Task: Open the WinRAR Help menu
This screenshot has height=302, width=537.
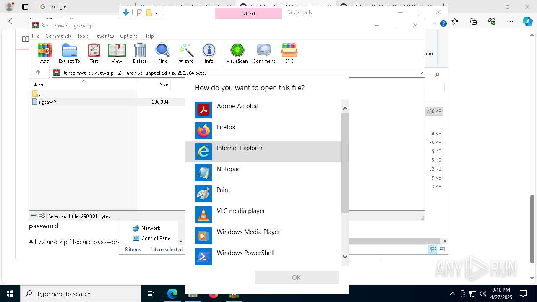Action: pos(149,36)
